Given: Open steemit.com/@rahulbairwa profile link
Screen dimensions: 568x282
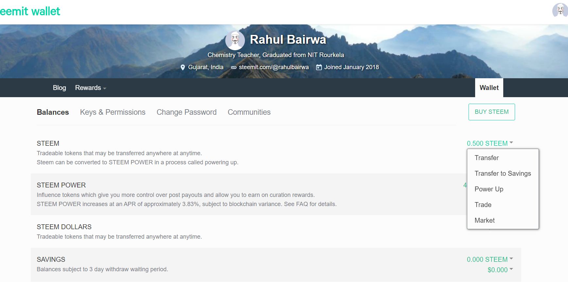Looking at the screenshot, I should tap(274, 67).
